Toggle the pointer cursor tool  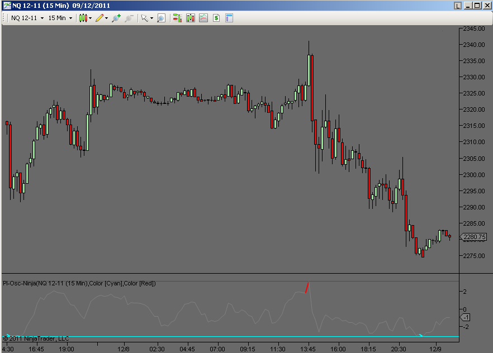143,17
